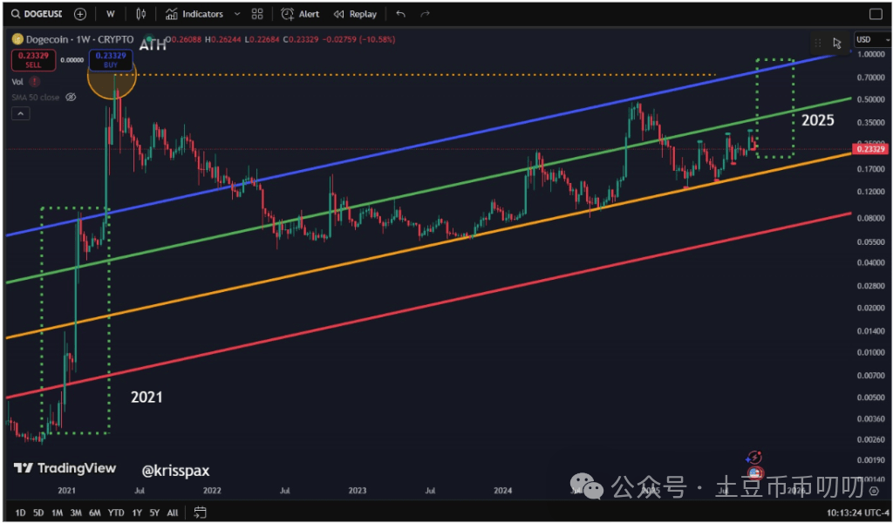This screenshot has height=523, width=893.
Task: Click the lightning bolt event icon
Action: click(754, 458)
